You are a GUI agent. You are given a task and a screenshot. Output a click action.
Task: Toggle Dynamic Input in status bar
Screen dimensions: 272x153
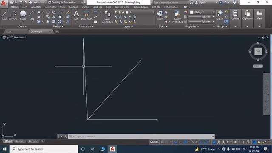point(176,142)
